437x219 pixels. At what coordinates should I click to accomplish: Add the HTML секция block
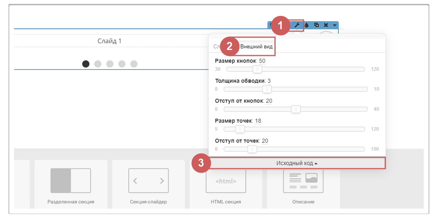coord(226,184)
